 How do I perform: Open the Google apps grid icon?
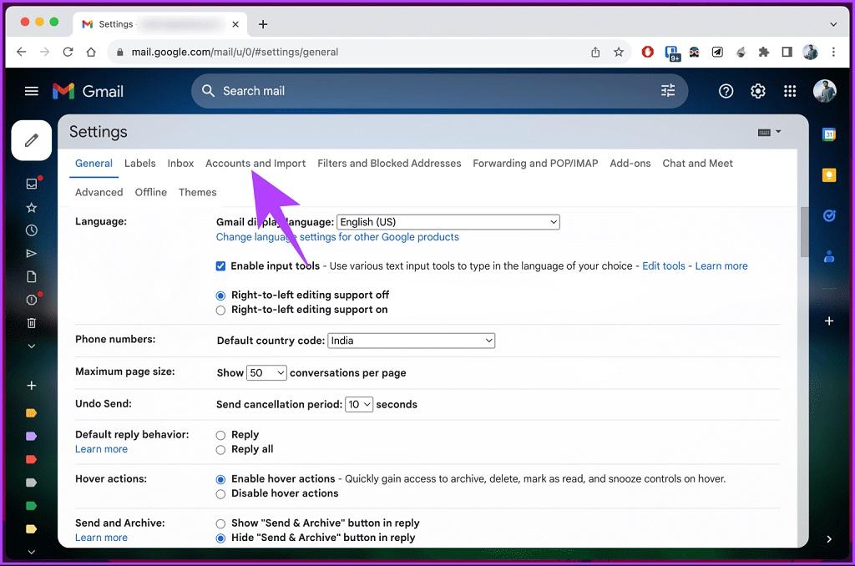coord(790,91)
